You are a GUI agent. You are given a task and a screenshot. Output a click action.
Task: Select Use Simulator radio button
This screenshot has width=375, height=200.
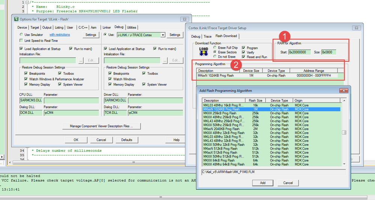(21, 34)
